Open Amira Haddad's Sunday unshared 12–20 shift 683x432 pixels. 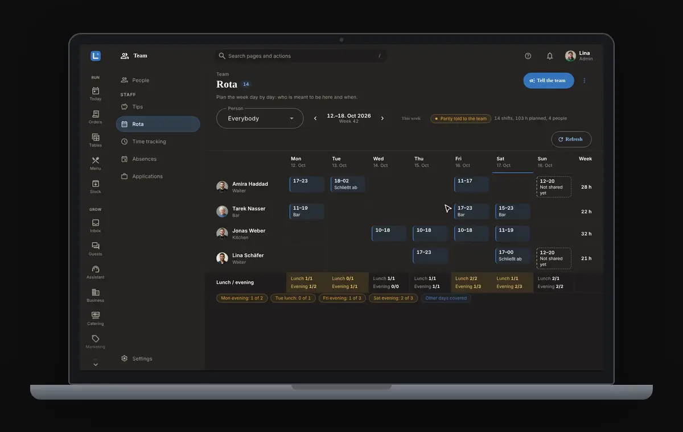[554, 187]
